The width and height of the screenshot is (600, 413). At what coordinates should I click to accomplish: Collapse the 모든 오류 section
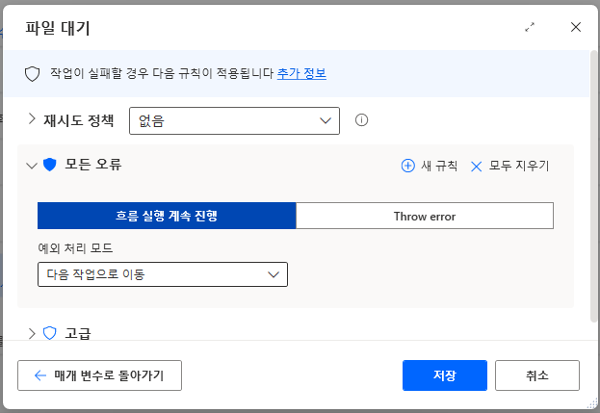[32, 166]
